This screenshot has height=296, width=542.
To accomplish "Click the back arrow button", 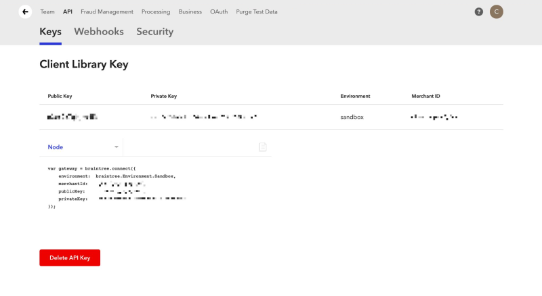I will pos(25,11).
